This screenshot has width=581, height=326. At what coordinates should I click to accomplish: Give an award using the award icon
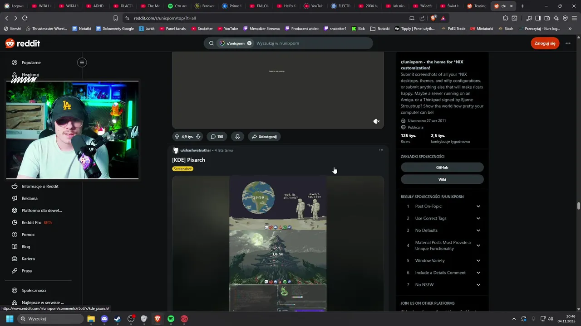[237, 136]
